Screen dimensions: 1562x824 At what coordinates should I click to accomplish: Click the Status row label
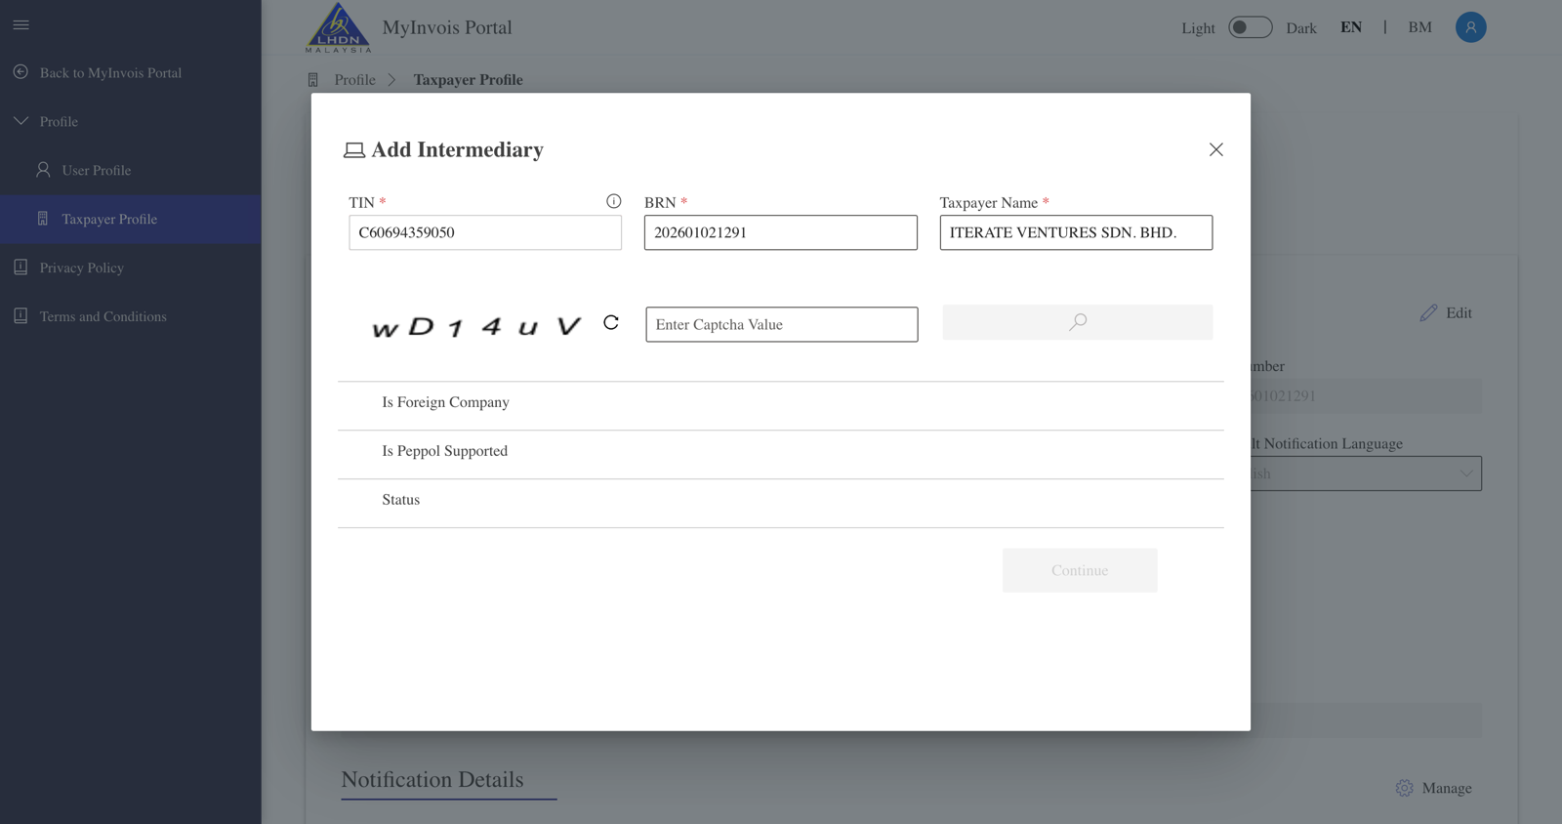(x=400, y=500)
